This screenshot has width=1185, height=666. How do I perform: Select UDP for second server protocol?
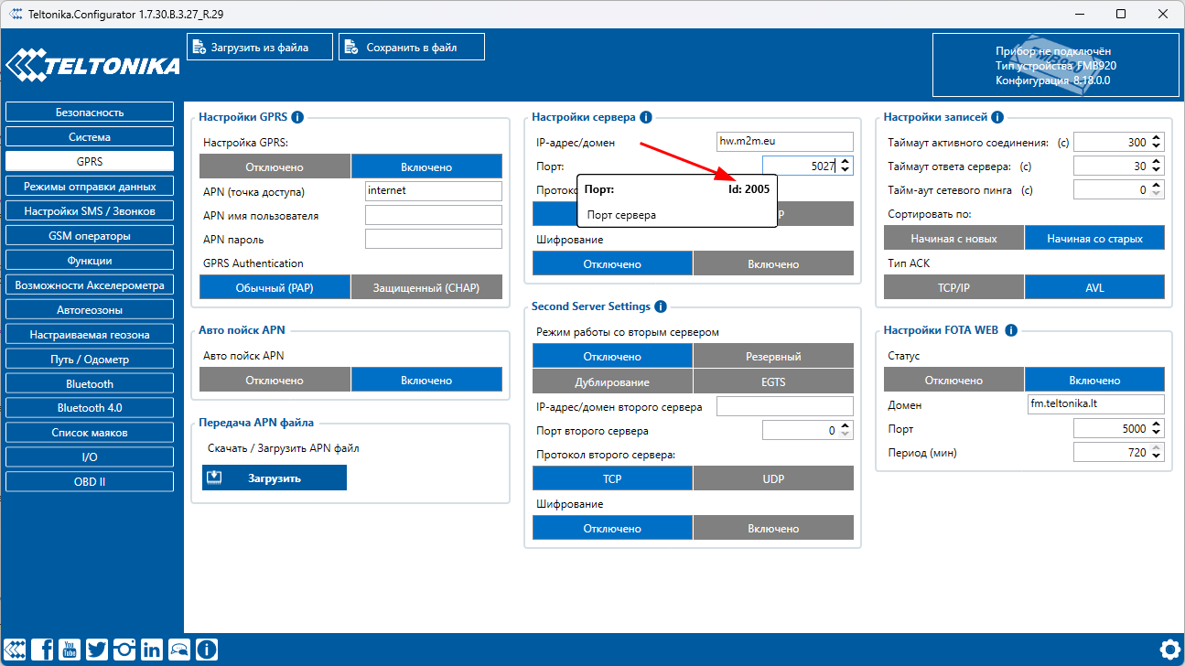tap(773, 478)
